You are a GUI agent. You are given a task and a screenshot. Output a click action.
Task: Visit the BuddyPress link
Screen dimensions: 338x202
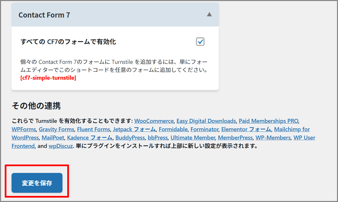130,138
